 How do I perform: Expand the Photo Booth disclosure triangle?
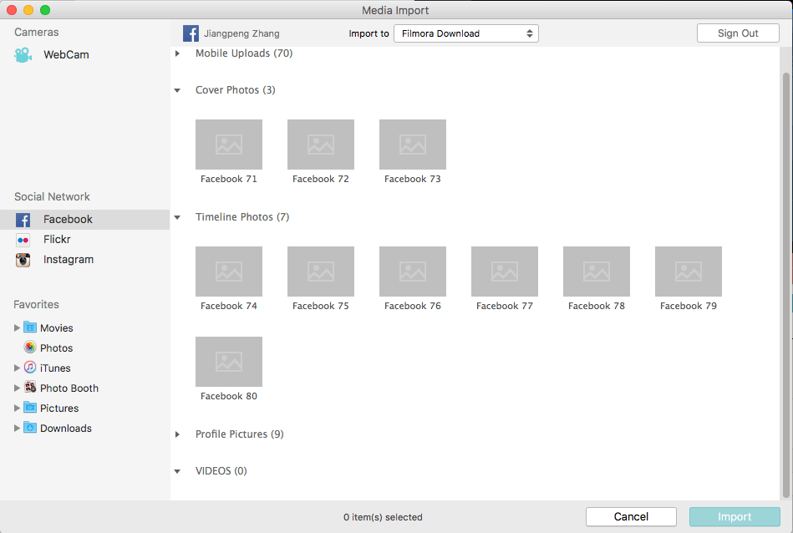(x=17, y=388)
